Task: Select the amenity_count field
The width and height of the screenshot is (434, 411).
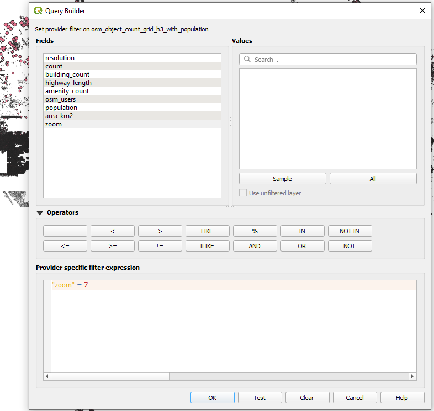Action: [x=132, y=91]
